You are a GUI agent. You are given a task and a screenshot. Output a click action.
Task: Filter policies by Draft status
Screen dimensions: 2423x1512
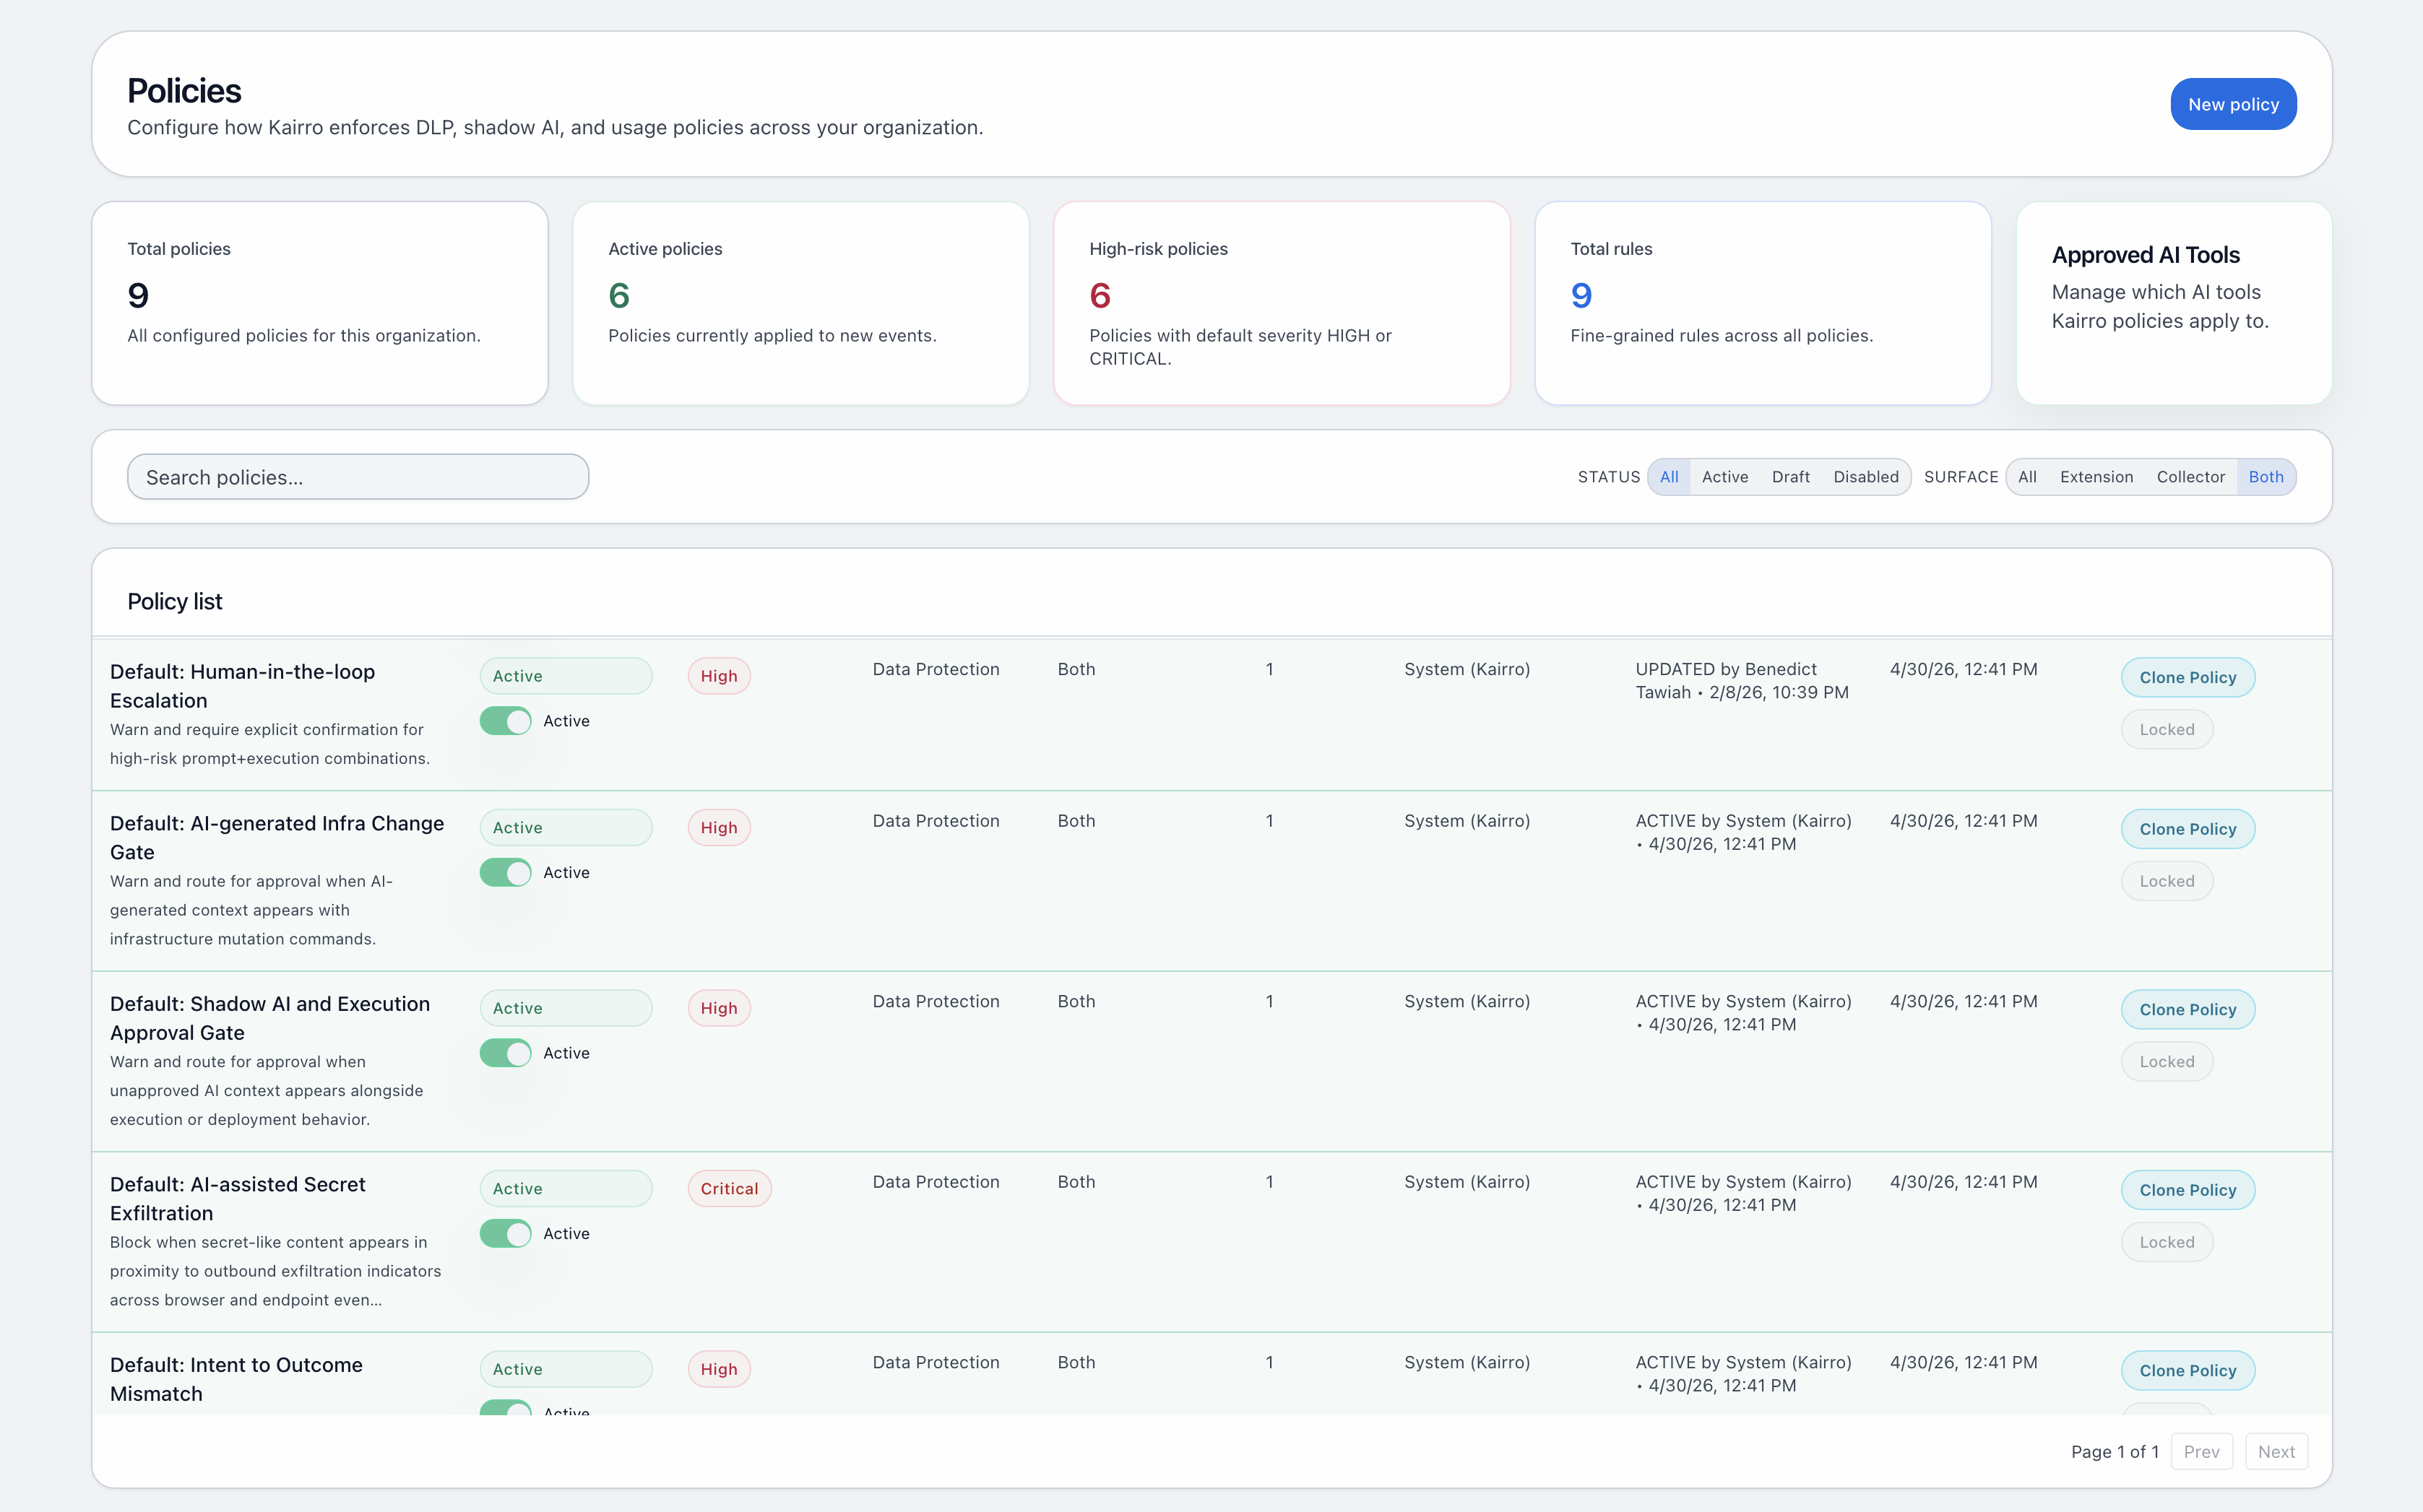(1789, 477)
